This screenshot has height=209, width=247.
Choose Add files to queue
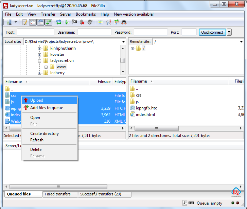(x=50, y=108)
